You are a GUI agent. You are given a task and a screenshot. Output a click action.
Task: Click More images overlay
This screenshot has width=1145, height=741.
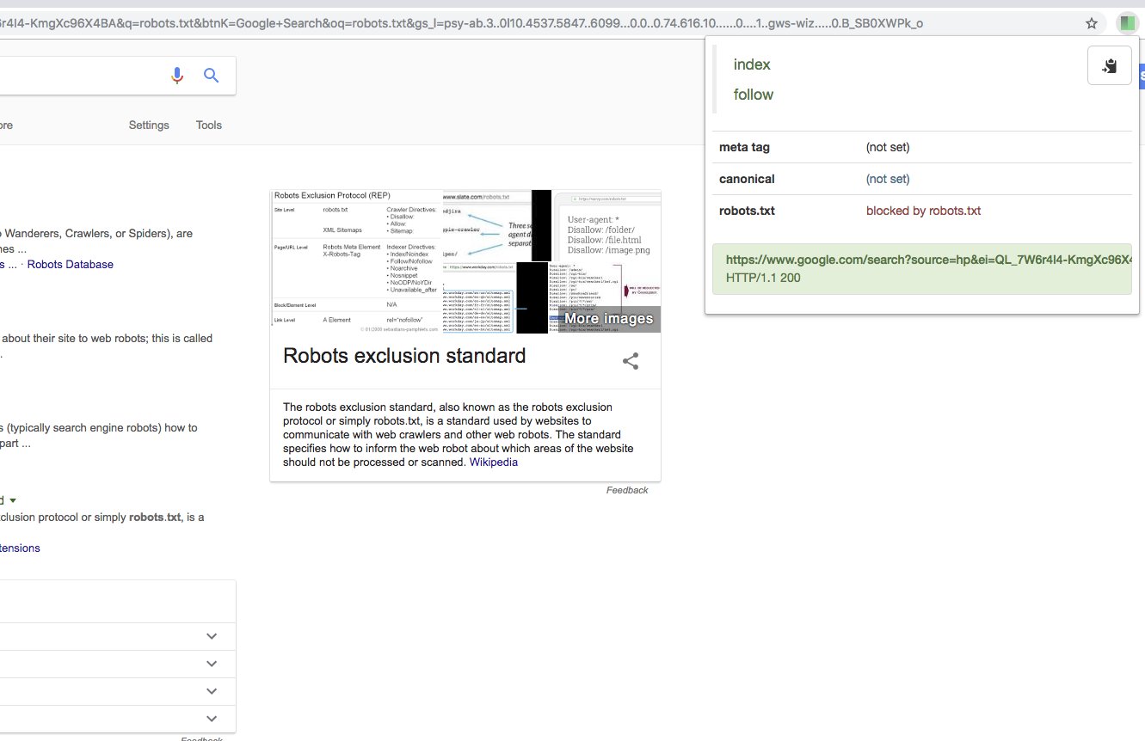(609, 319)
